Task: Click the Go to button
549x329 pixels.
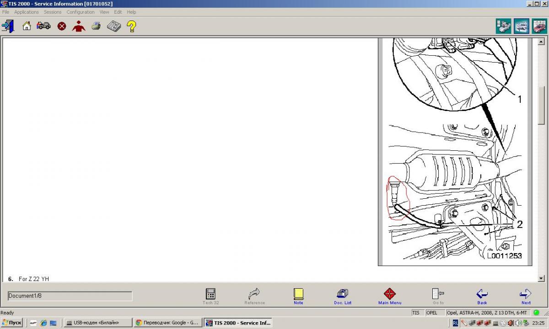Action: click(438, 296)
